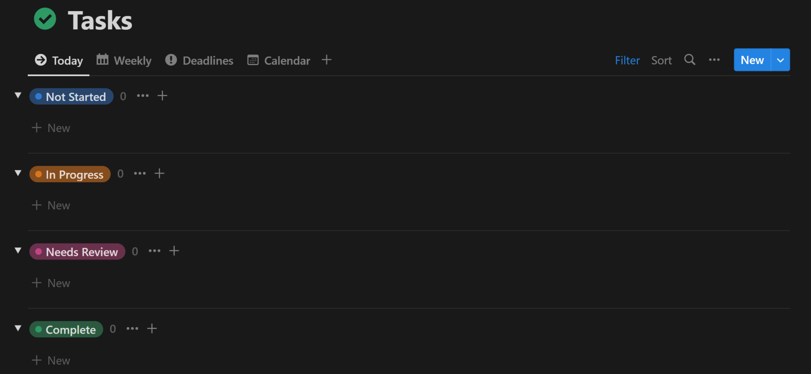This screenshot has height=374, width=811.
Task: Open the Calendar view tab
Action: (x=279, y=61)
